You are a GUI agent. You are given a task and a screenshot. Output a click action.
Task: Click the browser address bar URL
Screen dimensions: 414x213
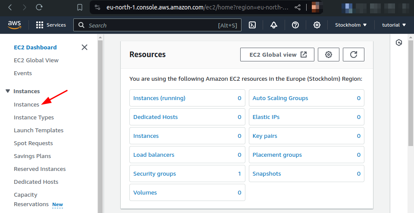pyautogui.click(x=198, y=7)
